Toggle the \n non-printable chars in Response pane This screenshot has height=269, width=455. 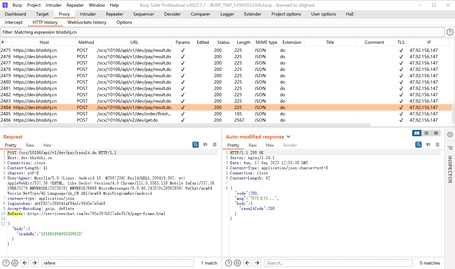[428, 145]
